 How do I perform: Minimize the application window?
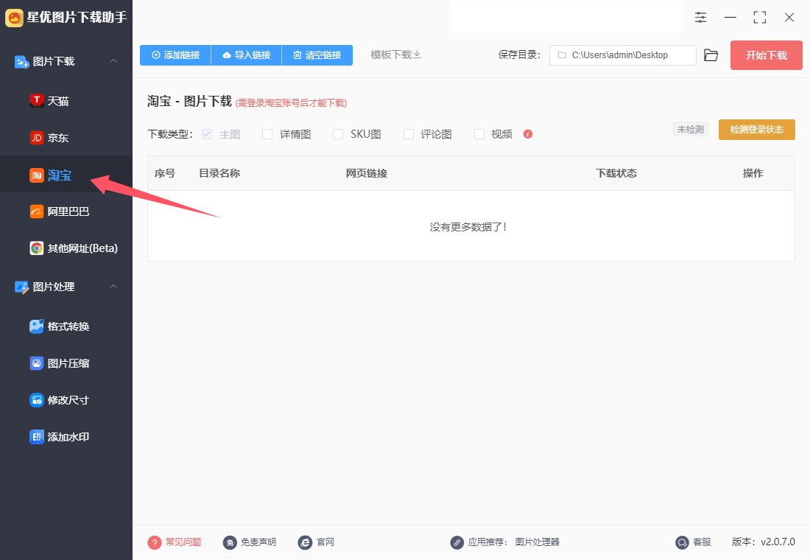click(730, 18)
